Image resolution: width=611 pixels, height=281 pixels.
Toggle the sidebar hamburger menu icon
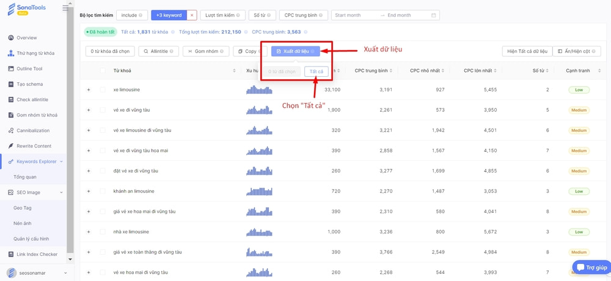point(65,8)
